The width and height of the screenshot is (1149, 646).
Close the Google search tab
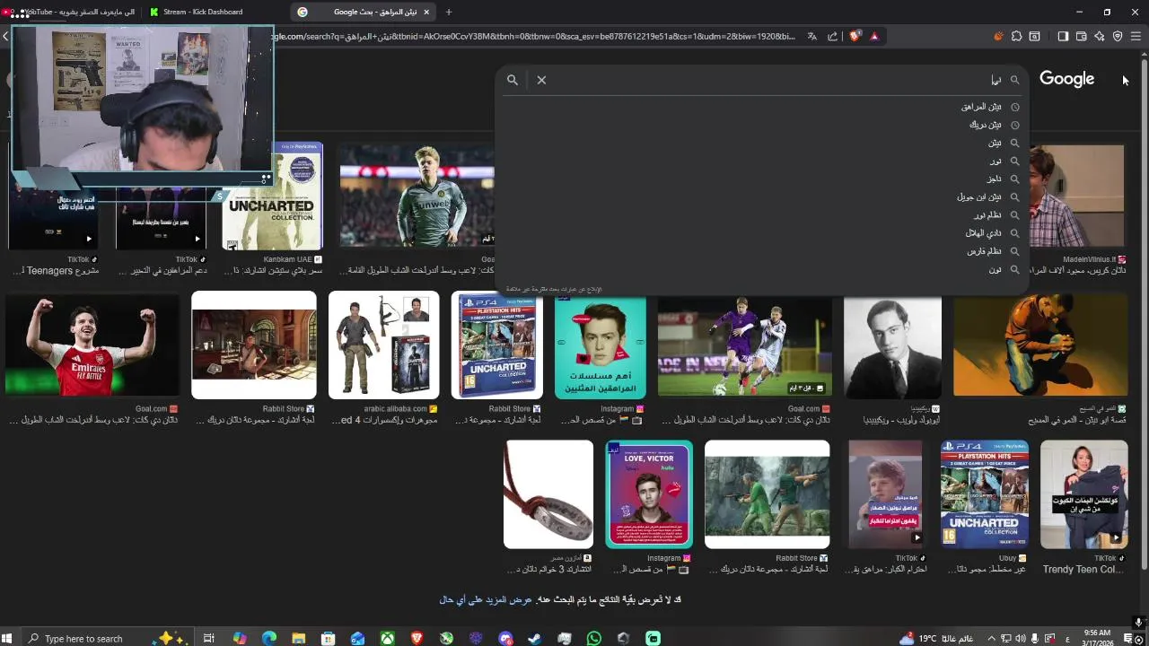click(426, 12)
